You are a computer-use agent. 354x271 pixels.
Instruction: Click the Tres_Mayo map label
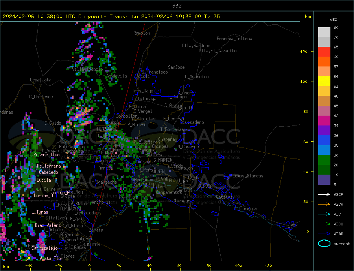point(142,91)
